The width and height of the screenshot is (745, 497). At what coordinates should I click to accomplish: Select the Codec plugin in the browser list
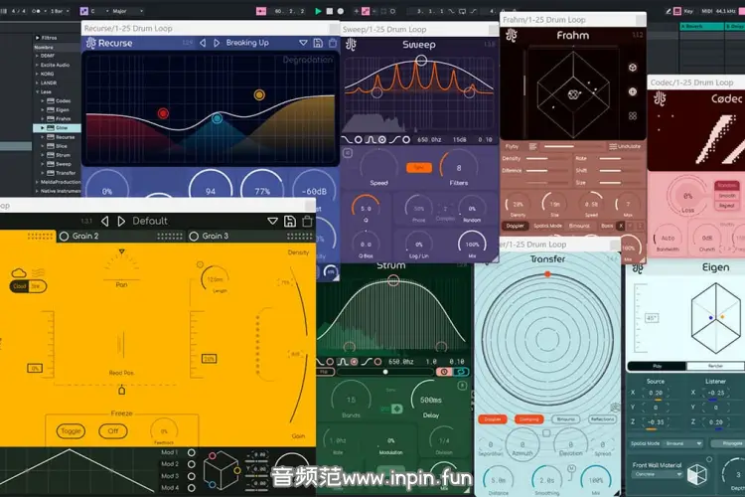tap(63, 100)
